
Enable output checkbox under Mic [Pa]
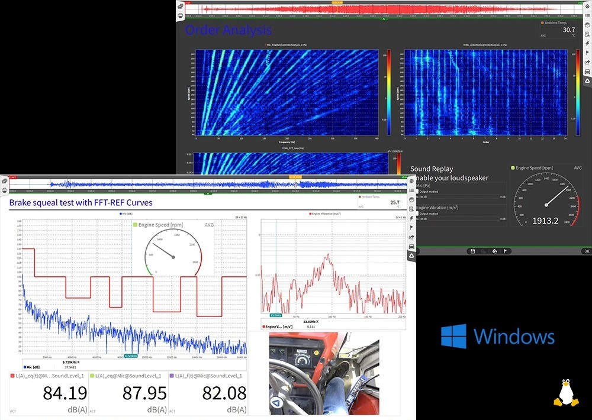417,192
